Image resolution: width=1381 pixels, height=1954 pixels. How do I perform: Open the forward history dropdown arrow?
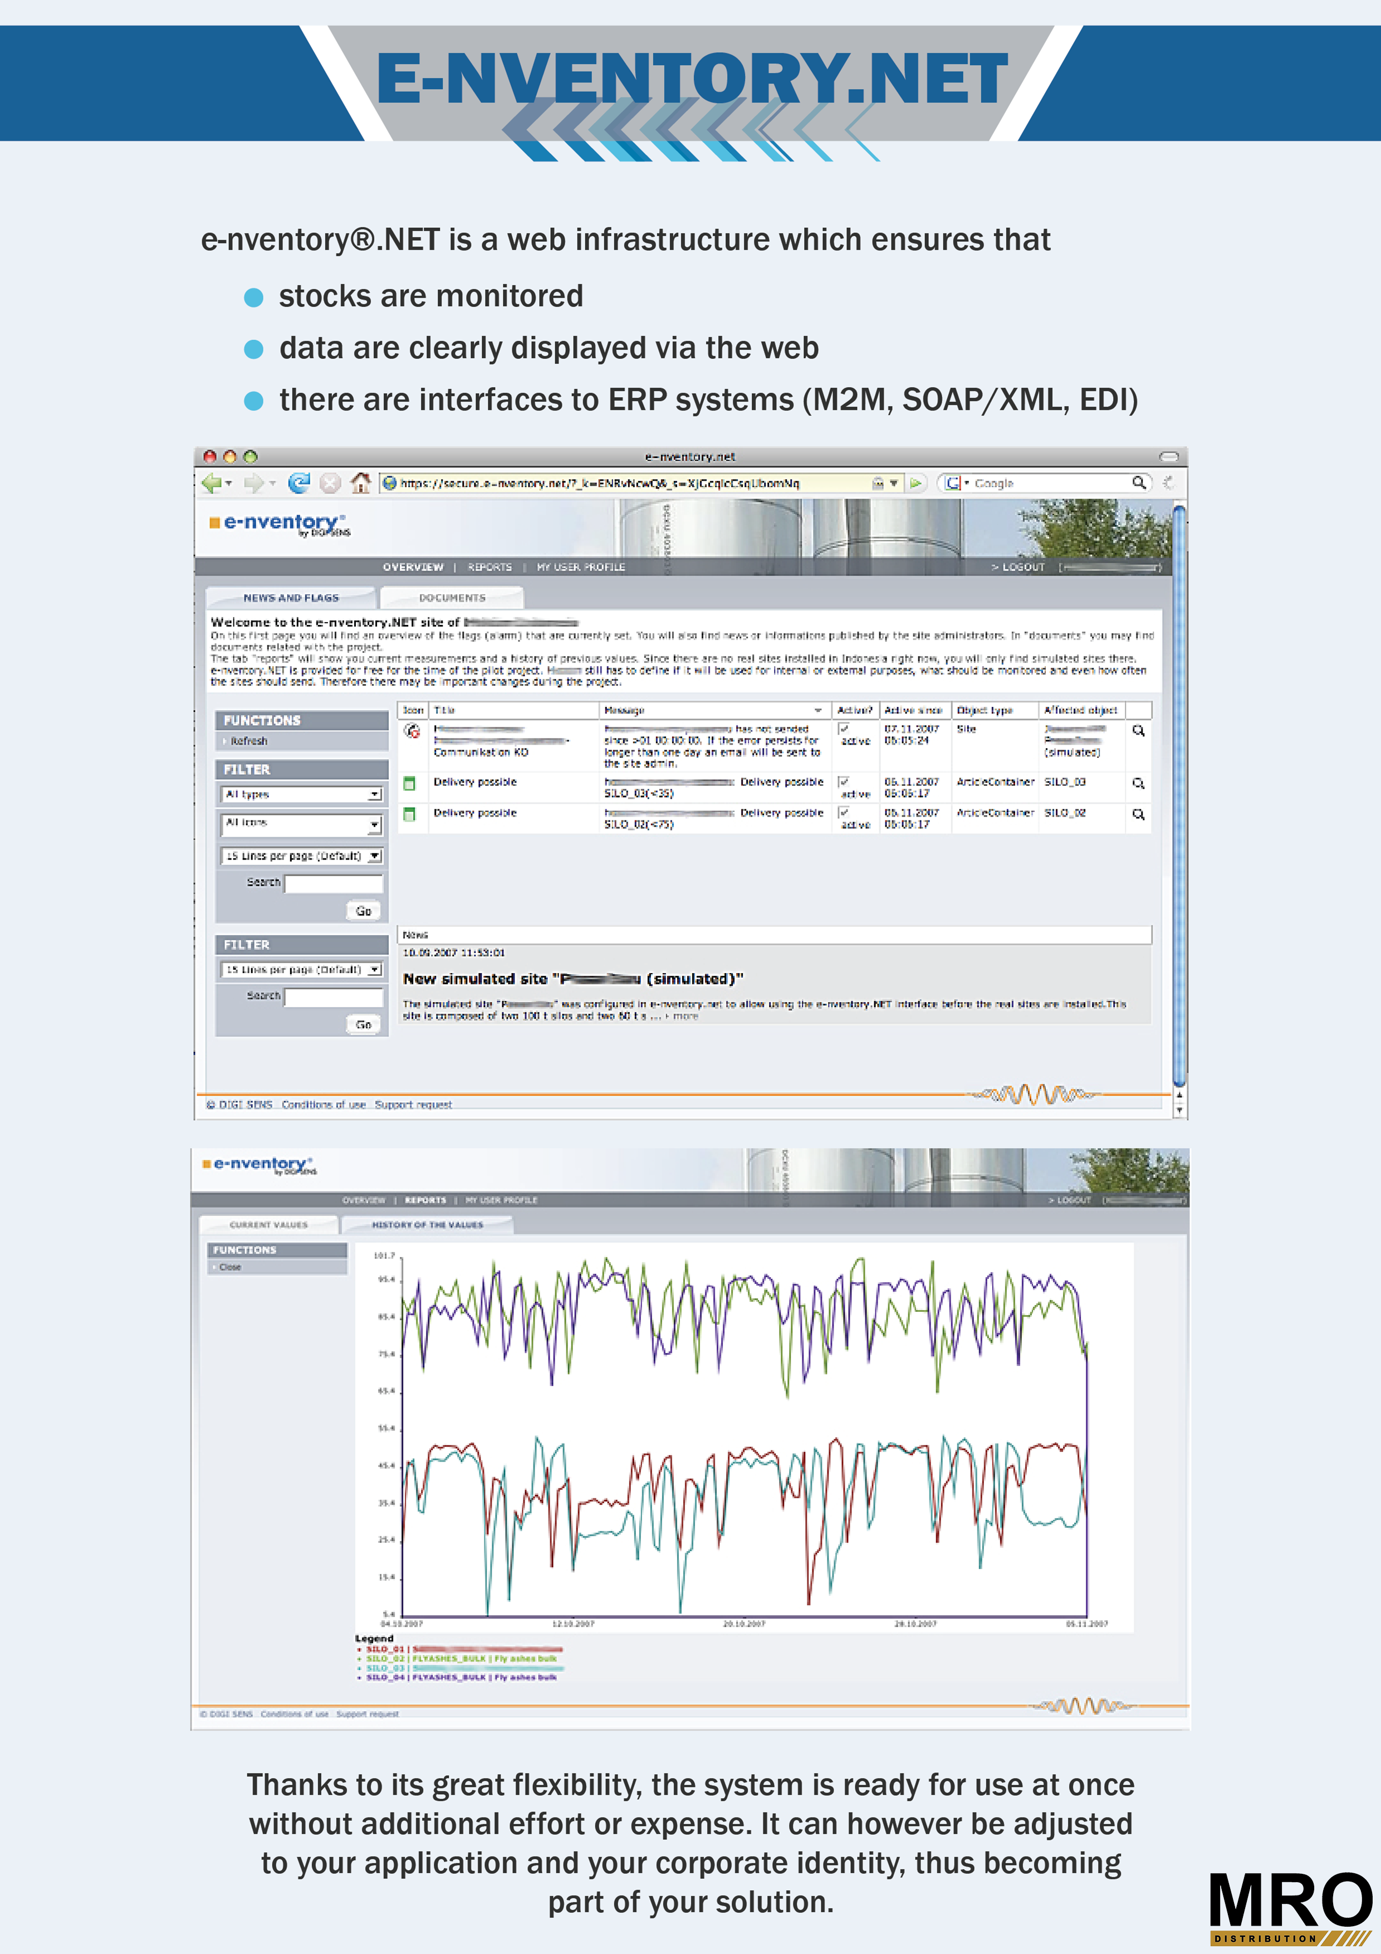tap(272, 483)
